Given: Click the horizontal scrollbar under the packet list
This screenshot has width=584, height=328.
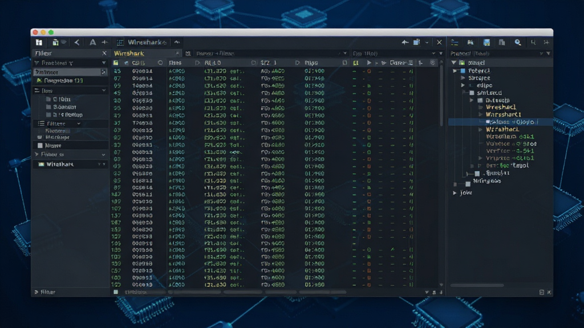Looking at the screenshot, I should click(x=258, y=292).
